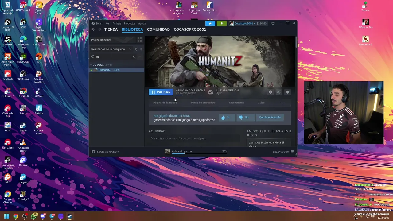Open the Ayuda menu
This screenshot has height=221, width=393.
(x=142, y=23)
